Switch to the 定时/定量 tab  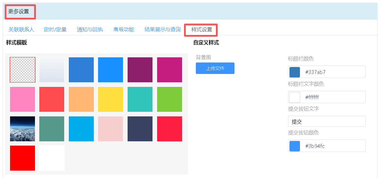pos(55,30)
